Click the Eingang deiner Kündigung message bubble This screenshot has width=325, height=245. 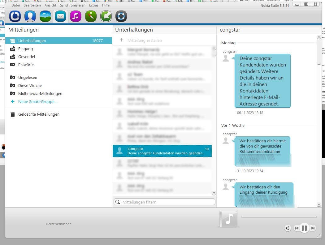point(264,195)
